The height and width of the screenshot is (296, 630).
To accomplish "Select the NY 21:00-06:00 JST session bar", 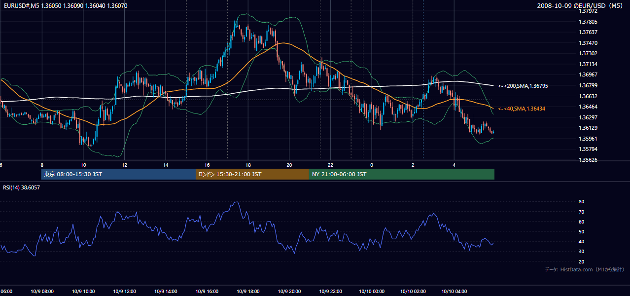I will [402, 174].
